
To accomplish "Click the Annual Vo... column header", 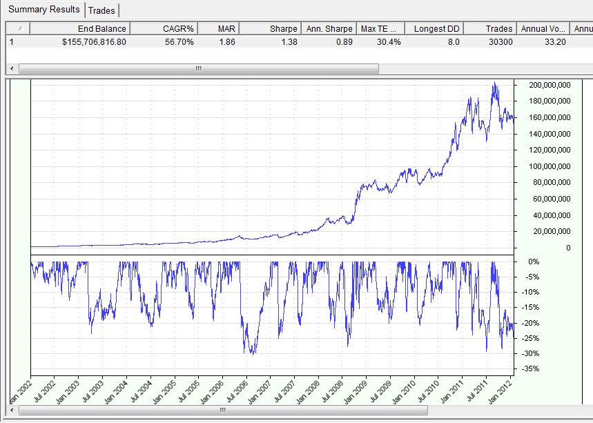I will pos(544,28).
